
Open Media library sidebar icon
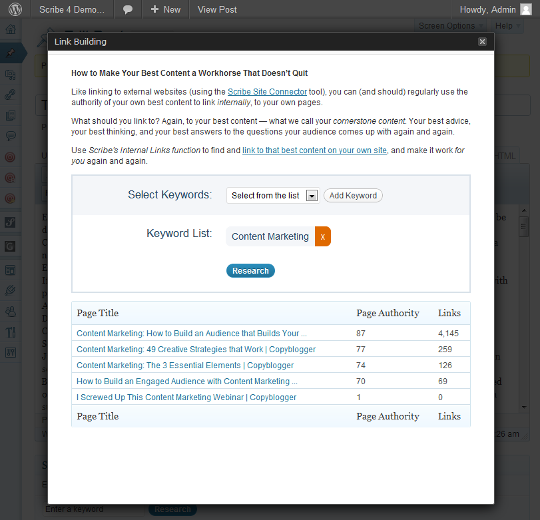pyautogui.click(x=11, y=75)
